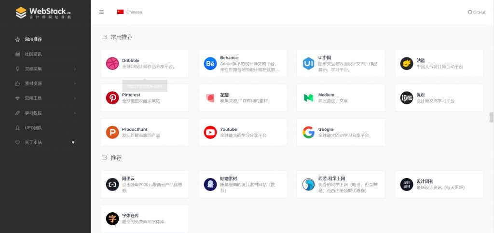Click the 全球最大的UI学习分享平台 description
494x233 pixels.
click(343, 136)
